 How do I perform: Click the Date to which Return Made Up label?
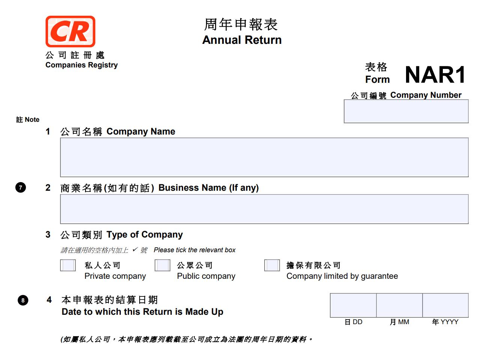coord(142,311)
